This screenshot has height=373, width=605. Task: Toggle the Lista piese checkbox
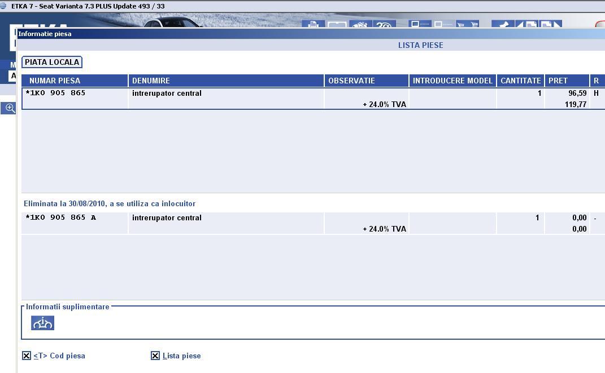pos(155,356)
